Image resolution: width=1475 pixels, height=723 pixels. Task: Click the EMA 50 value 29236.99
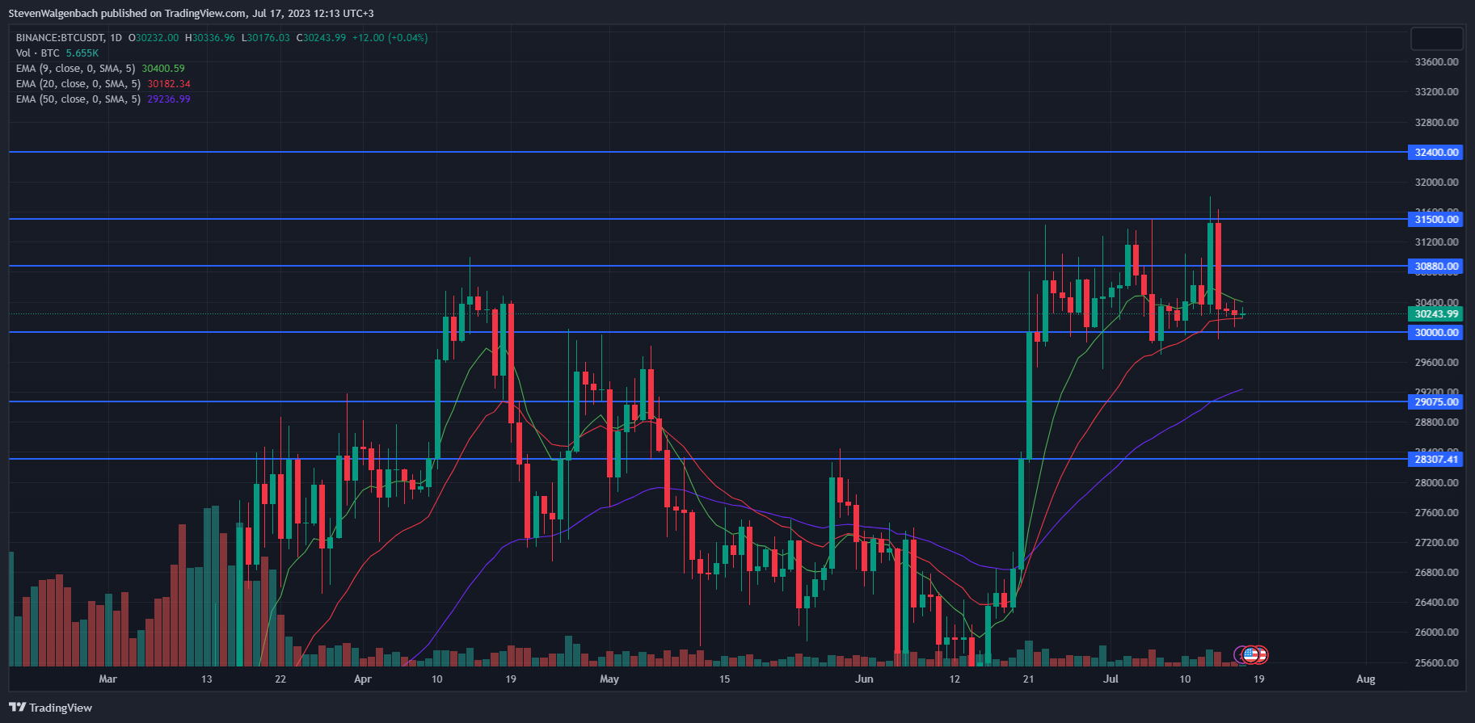pos(169,99)
